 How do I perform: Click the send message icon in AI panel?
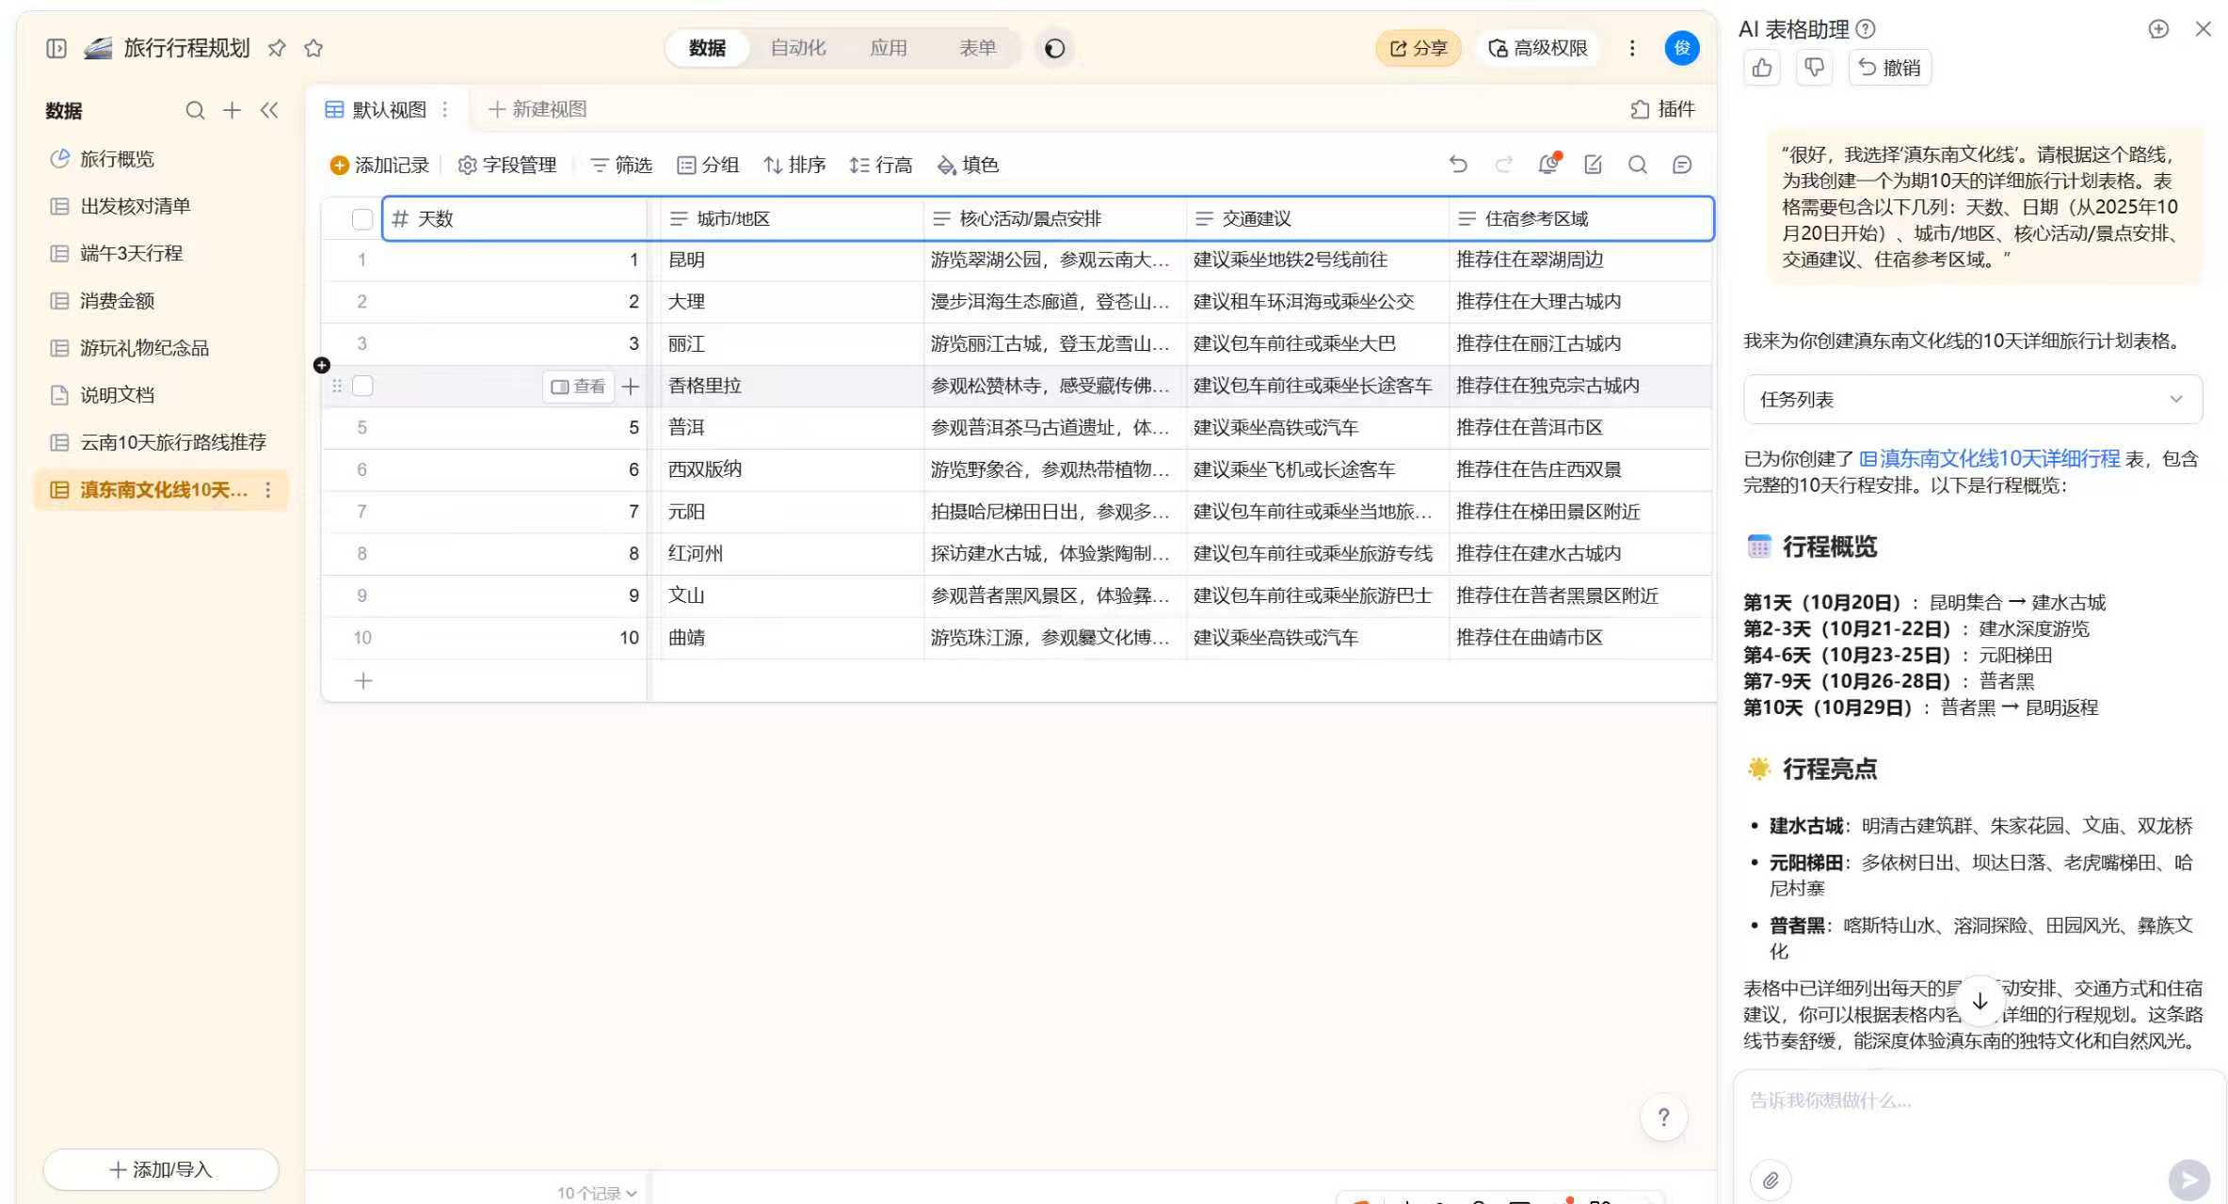[2187, 1179]
